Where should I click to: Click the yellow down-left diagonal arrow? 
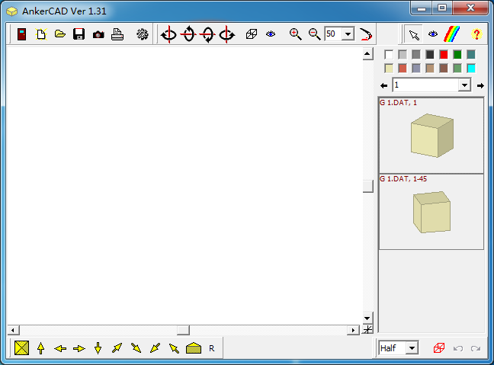click(x=155, y=348)
